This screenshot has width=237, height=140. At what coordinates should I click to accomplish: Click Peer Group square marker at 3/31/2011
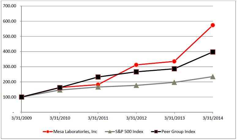tap(98, 77)
